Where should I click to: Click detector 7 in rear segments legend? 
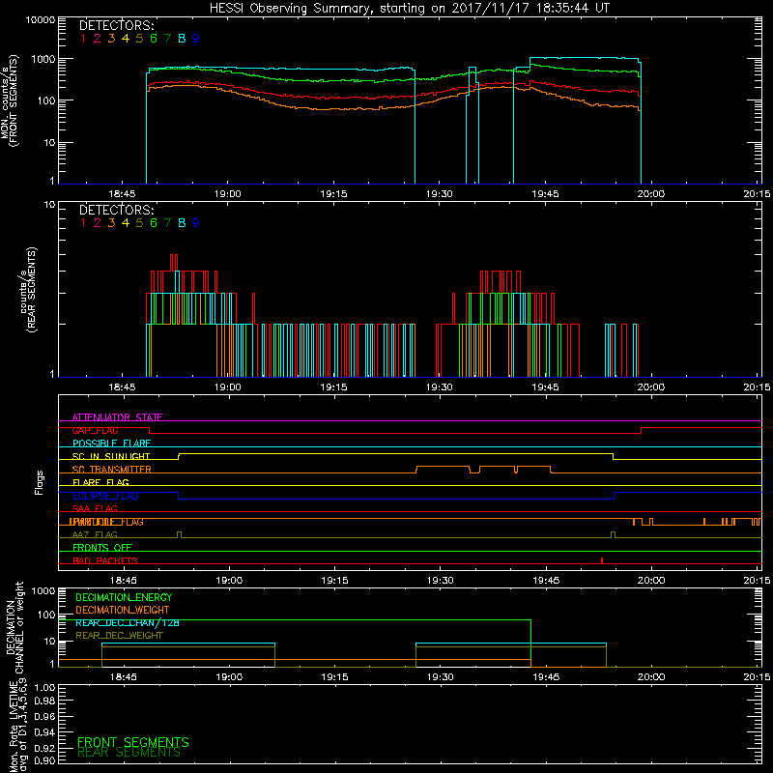click(167, 223)
